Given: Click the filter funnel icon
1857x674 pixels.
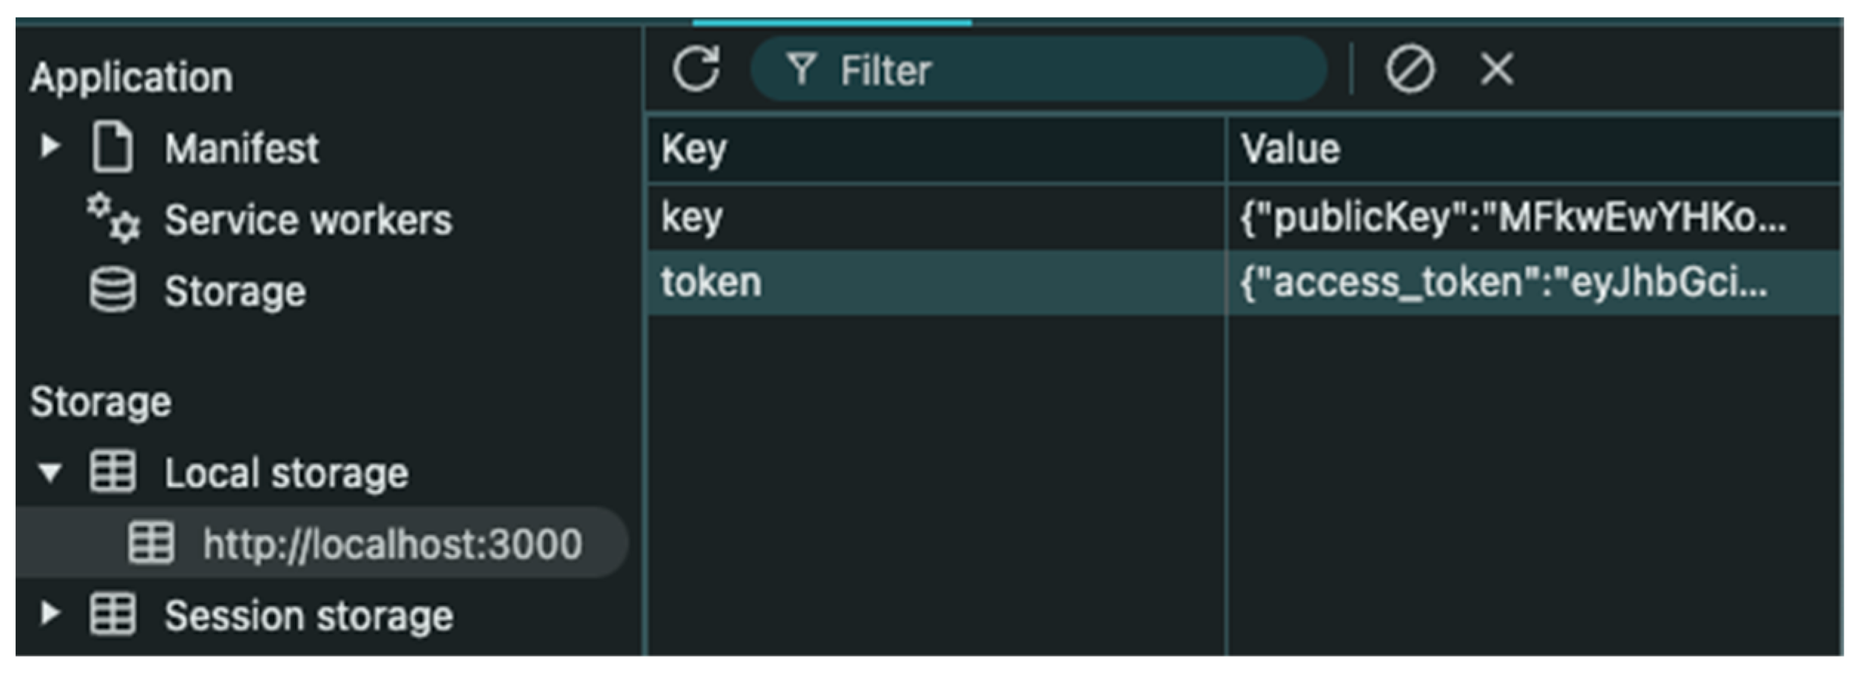Looking at the screenshot, I should point(801,69).
